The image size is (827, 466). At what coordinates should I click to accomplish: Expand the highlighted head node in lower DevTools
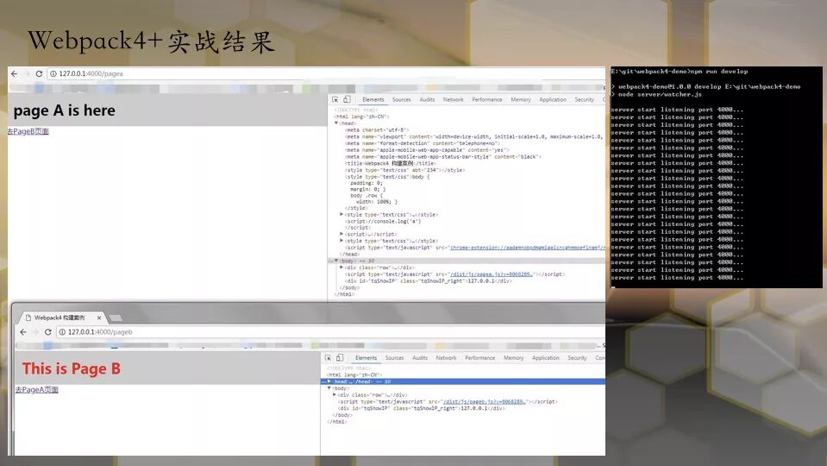pyautogui.click(x=329, y=381)
